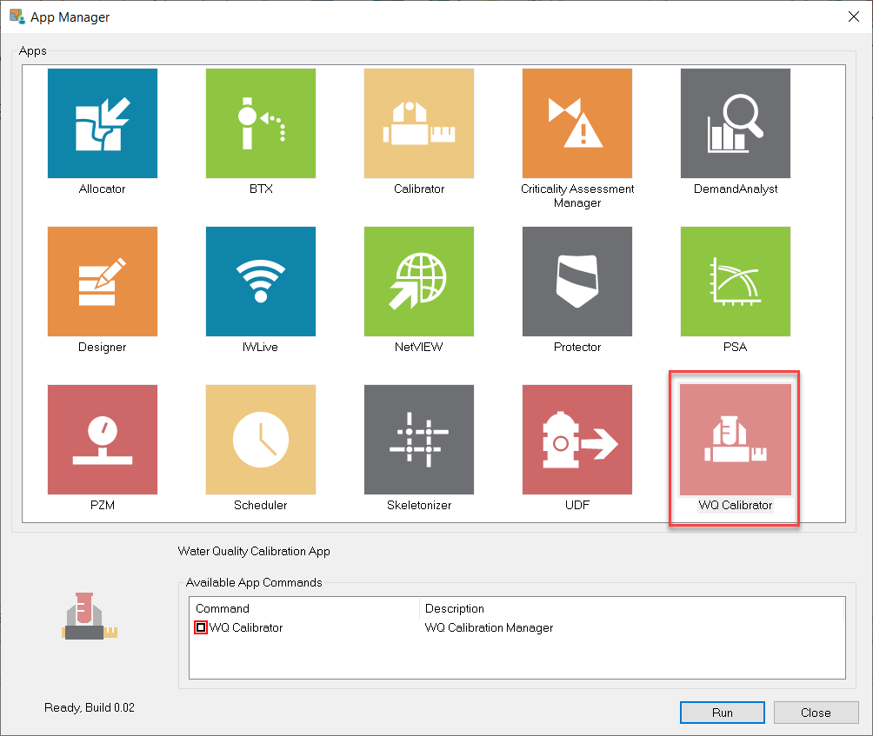
Task: Click the Allocator label text
Action: (x=103, y=189)
